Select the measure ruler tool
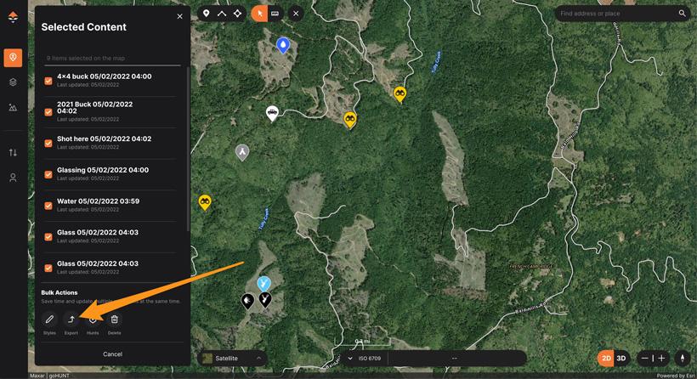 (x=275, y=14)
